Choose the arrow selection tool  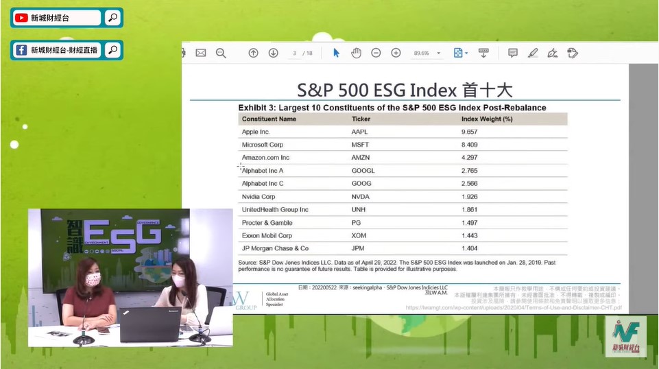click(336, 53)
